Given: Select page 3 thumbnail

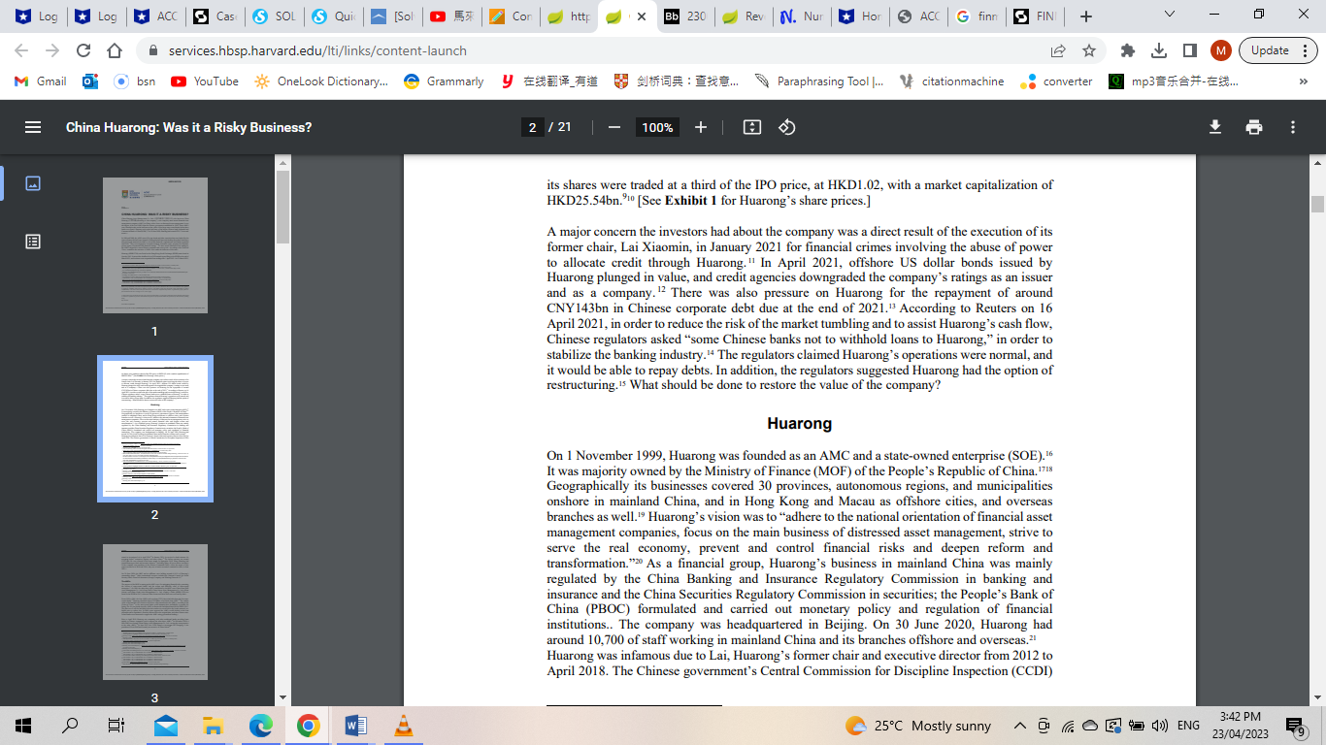Looking at the screenshot, I should coord(155,612).
